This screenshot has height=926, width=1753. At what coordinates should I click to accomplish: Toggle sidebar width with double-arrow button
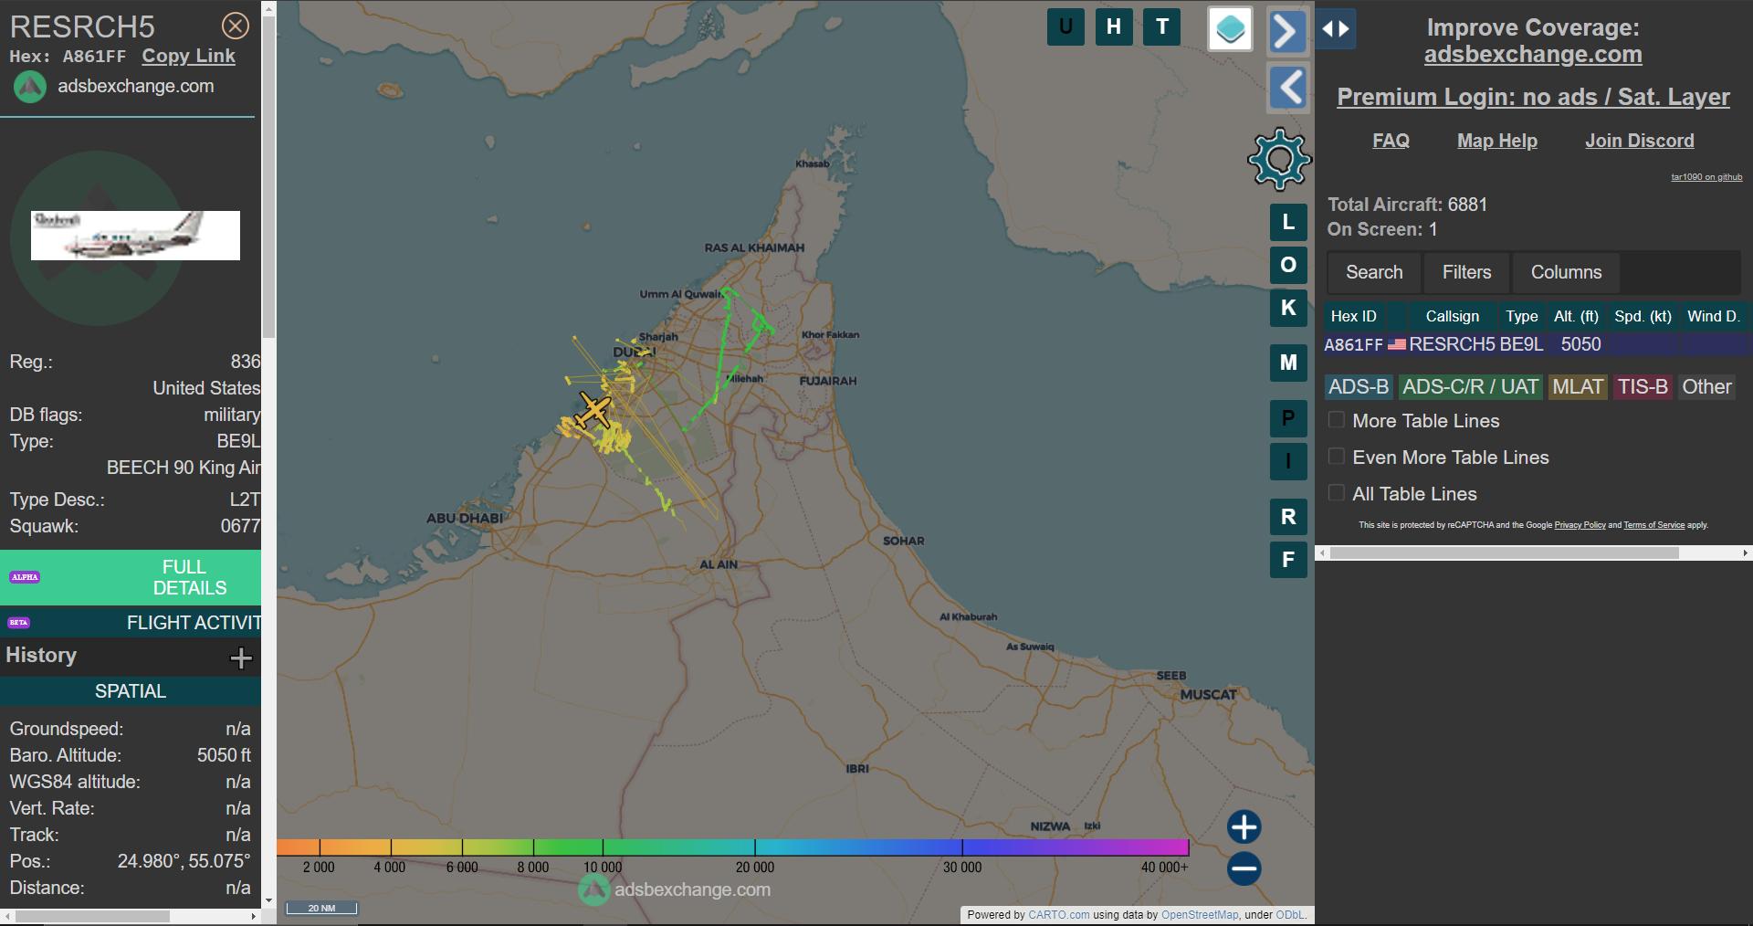pos(1336,29)
